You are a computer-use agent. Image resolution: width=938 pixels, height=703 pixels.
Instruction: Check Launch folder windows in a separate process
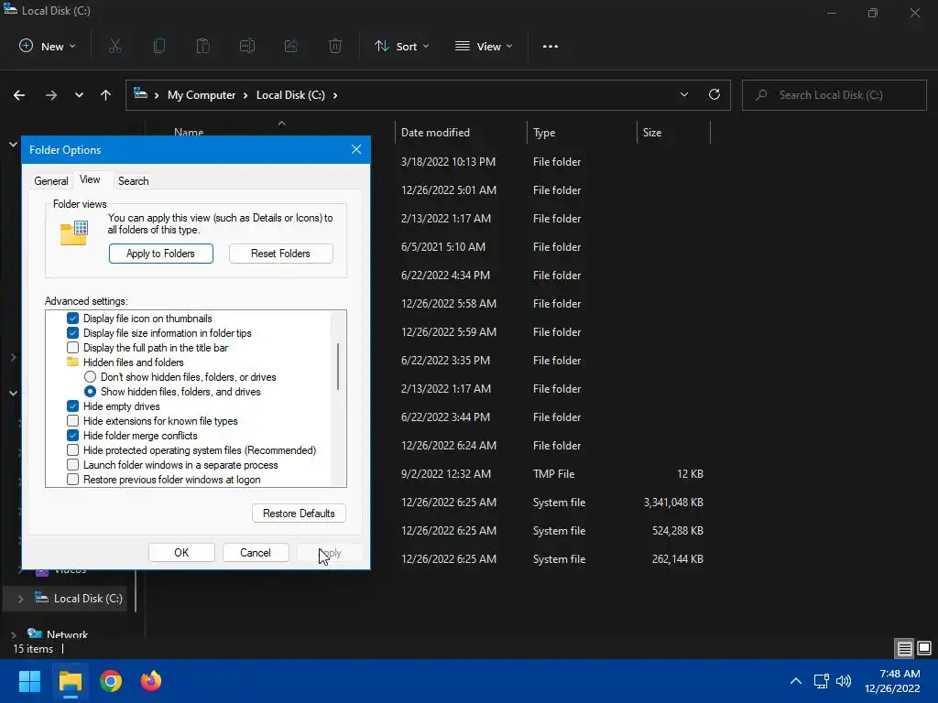[72, 464]
